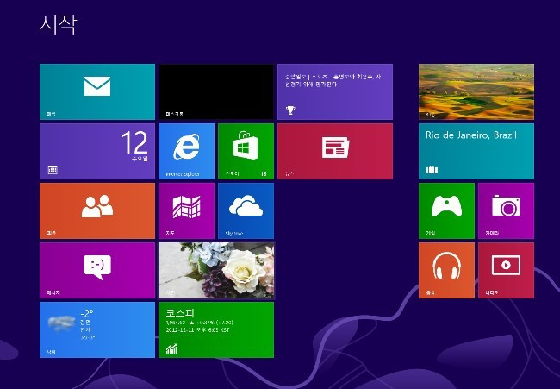Open the SkyDrive cloud tile
This screenshot has height=389, width=560.
click(x=246, y=211)
